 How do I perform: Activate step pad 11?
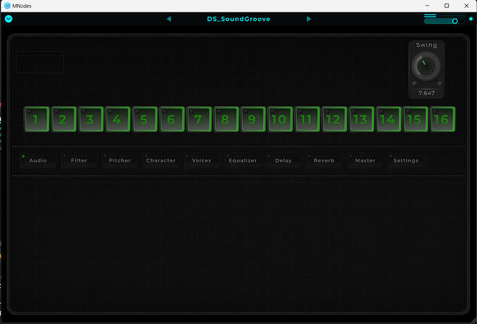pos(307,119)
